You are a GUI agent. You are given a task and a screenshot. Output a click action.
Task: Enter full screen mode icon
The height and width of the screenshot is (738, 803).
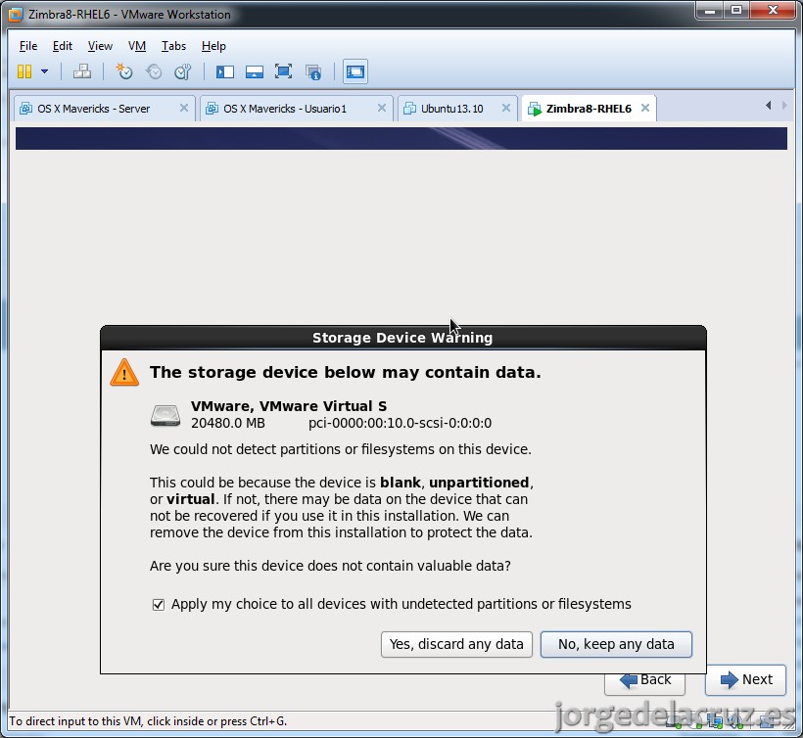point(283,71)
